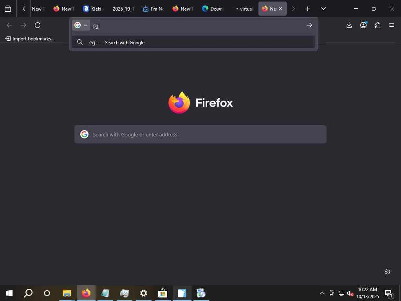Image resolution: width=401 pixels, height=301 pixels.
Task: Open the Action Center notifications icon
Action: pos(388,293)
